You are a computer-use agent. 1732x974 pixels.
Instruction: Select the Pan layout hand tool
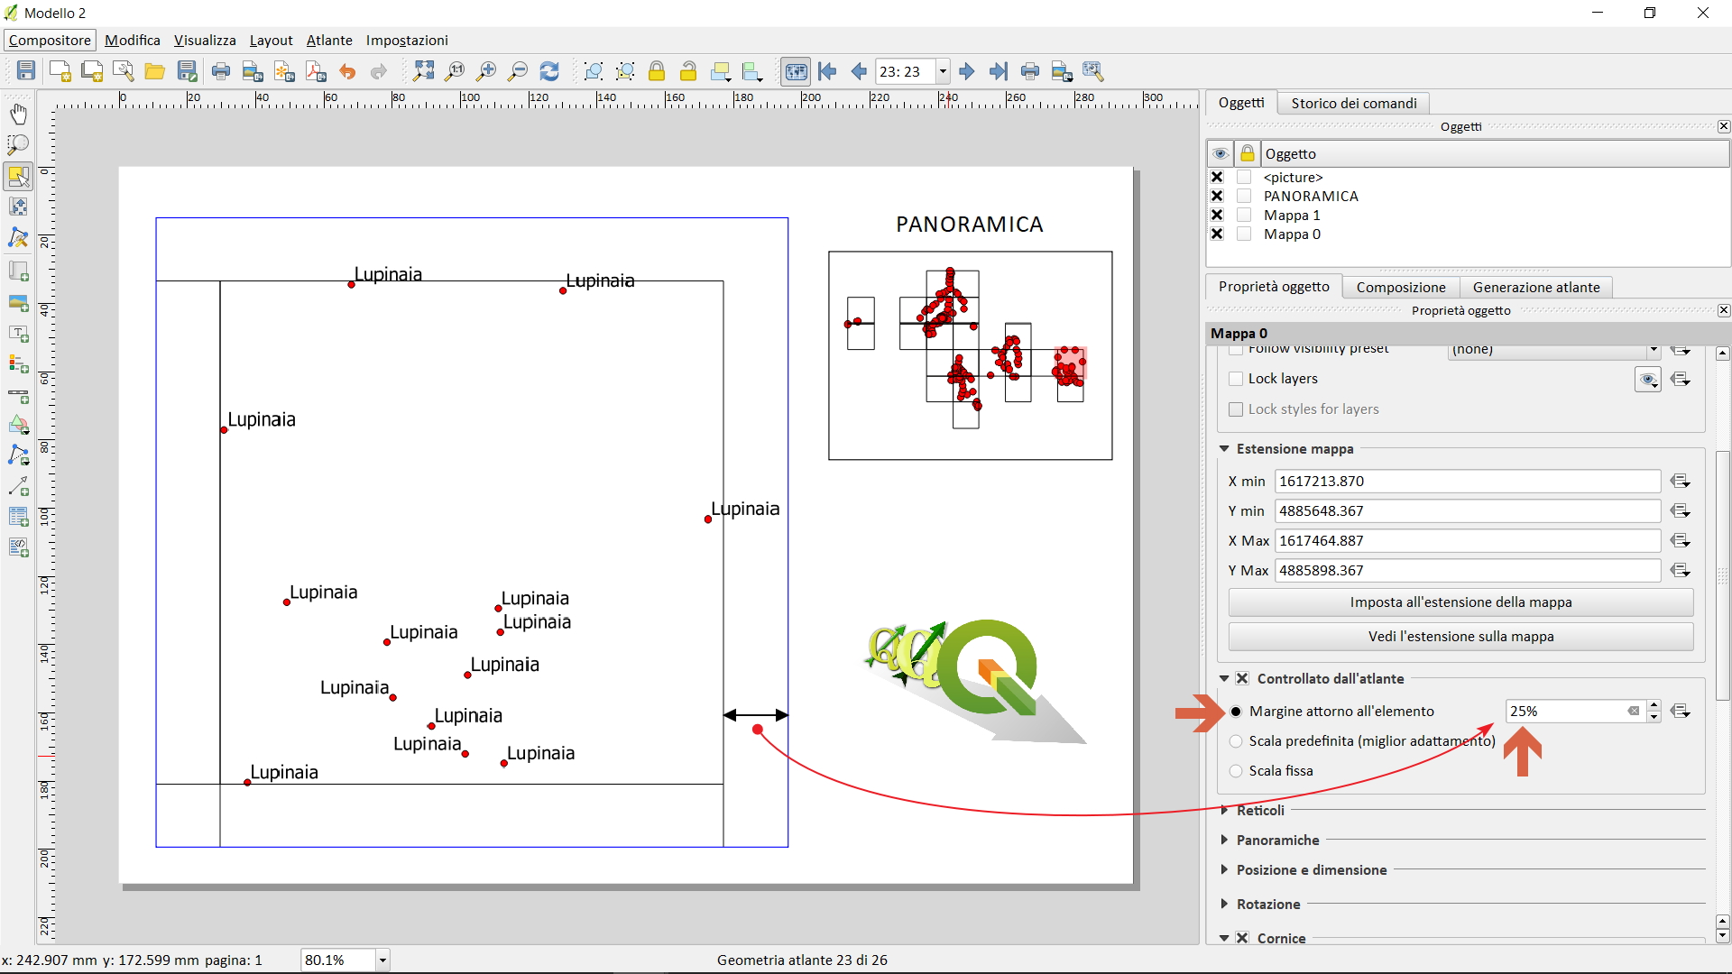coord(18,114)
